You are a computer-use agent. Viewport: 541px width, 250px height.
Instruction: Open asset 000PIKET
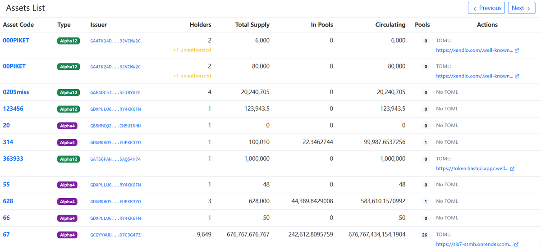(16, 41)
